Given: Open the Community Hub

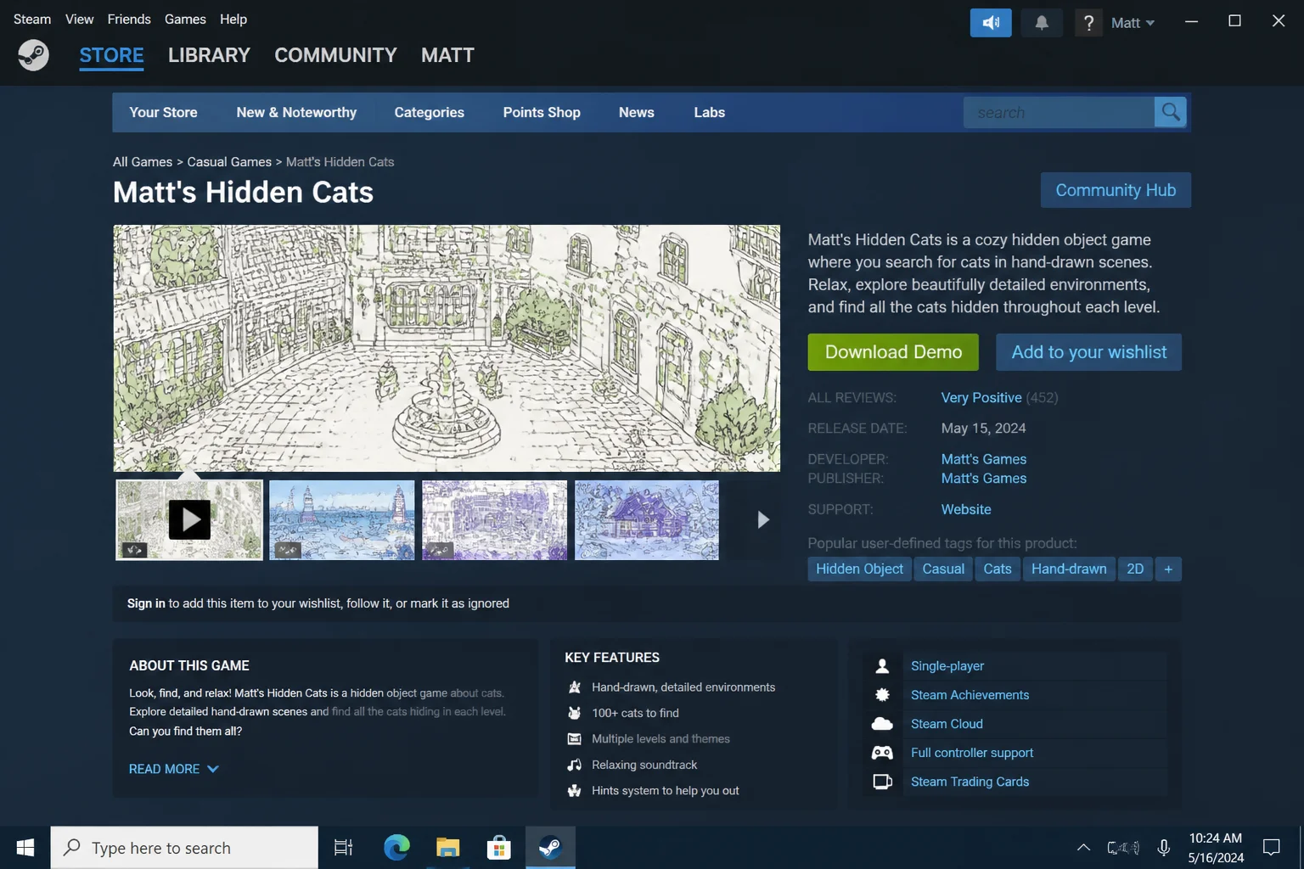Looking at the screenshot, I should click(1116, 190).
